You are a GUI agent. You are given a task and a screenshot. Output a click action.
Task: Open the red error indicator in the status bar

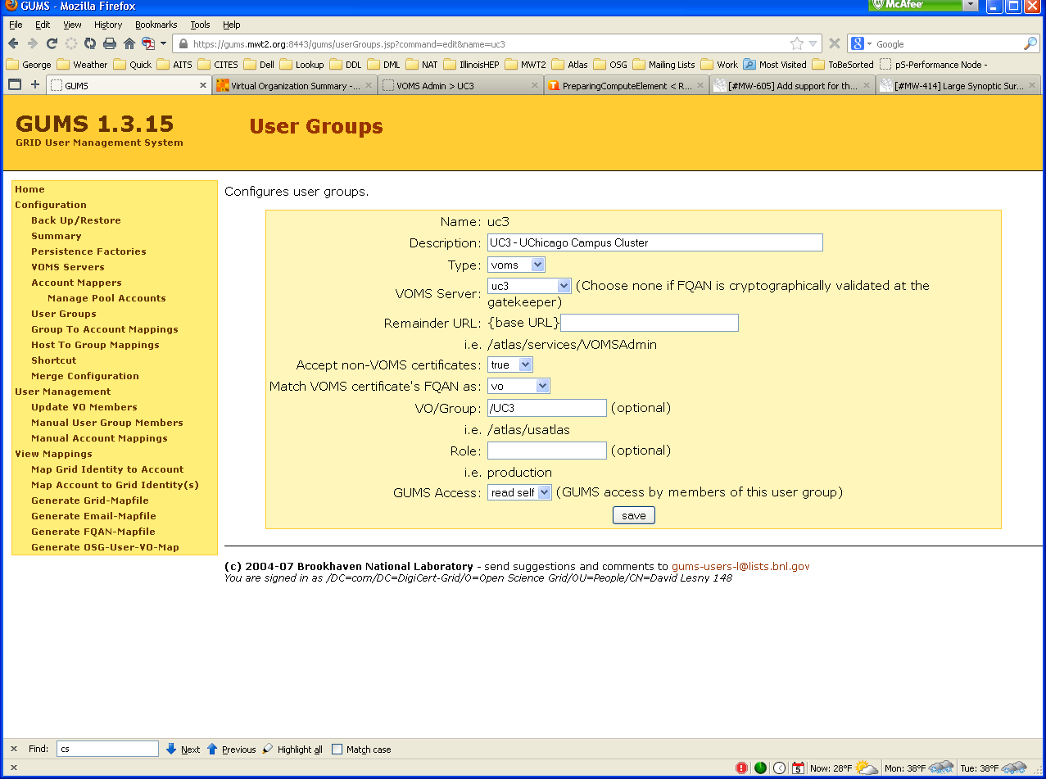[742, 768]
